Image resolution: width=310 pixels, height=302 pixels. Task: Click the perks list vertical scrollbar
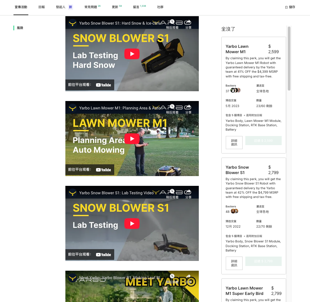coord(289,59)
